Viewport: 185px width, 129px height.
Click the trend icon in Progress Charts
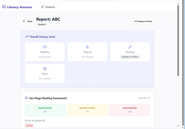(x=135, y=21)
